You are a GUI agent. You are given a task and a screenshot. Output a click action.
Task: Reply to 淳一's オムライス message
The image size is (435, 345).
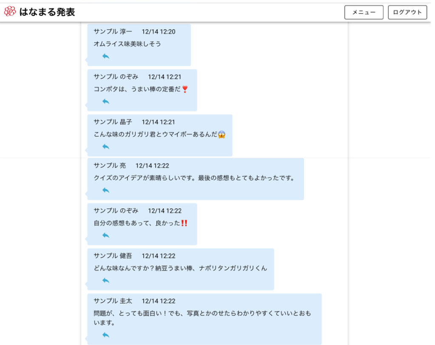point(106,56)
